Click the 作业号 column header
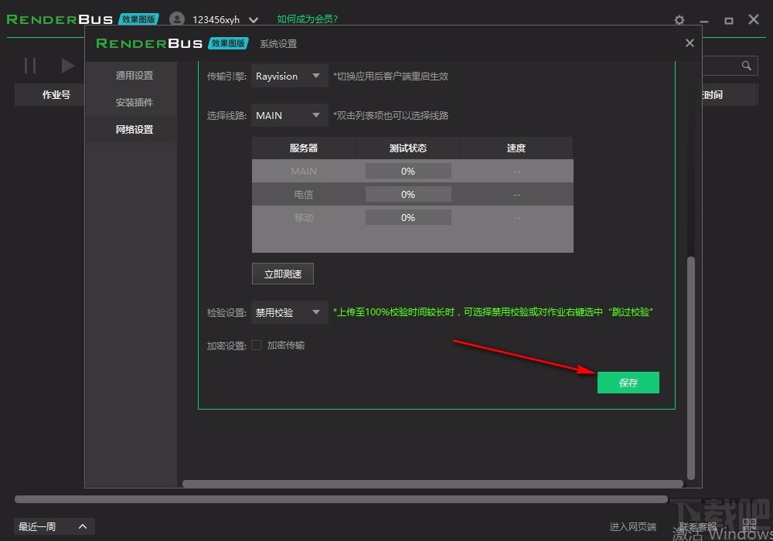 tap(56, 94)
